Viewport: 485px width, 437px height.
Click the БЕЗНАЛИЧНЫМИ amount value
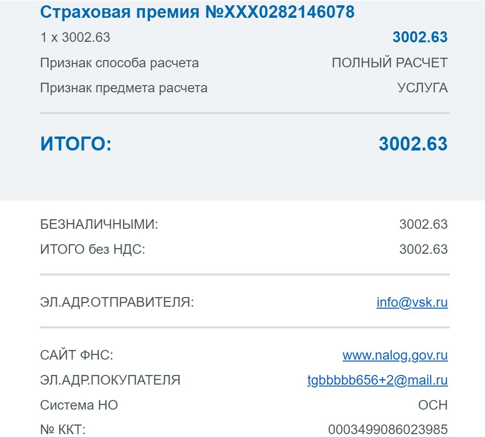(423, 225)
